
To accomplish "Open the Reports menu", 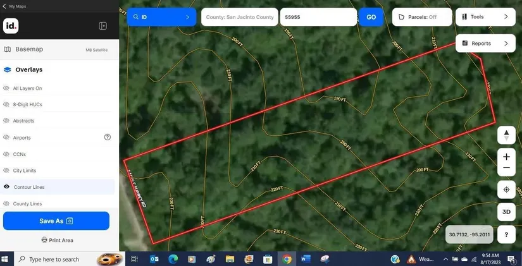I will click(x=485, y=44).
